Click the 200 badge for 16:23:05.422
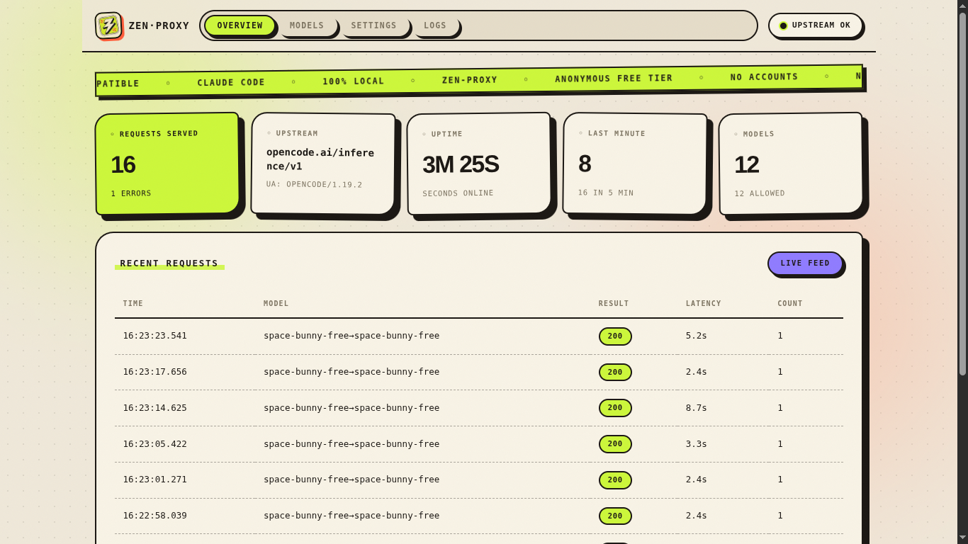 (615, 444)
